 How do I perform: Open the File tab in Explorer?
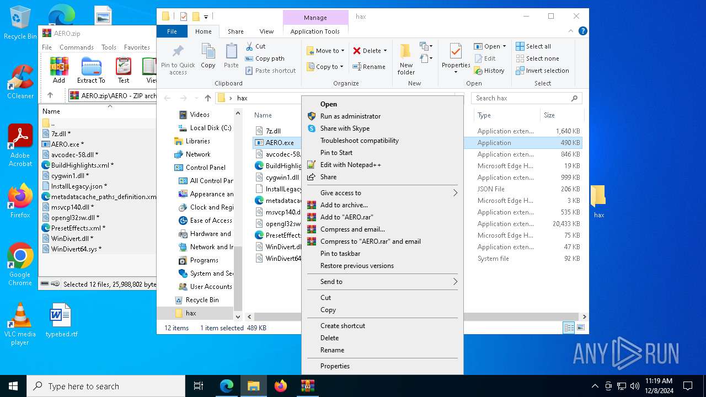pos(172,31)
